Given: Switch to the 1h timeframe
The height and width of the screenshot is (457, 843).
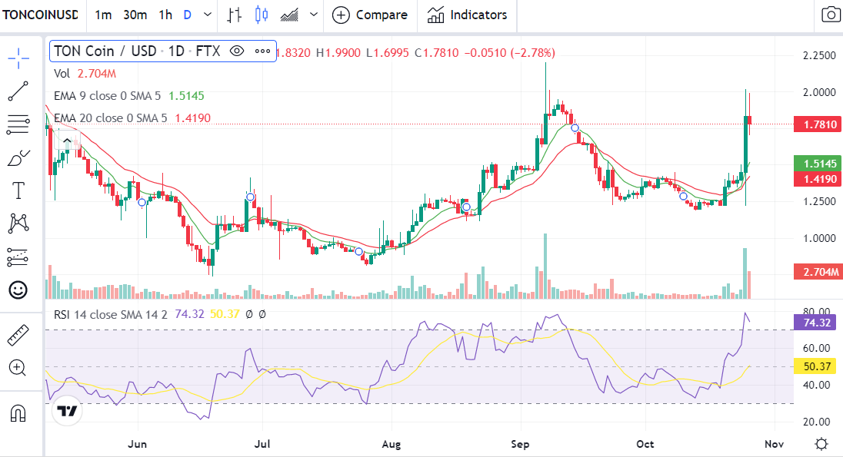Looking at the screenshot, I should (x=165, y=15).
